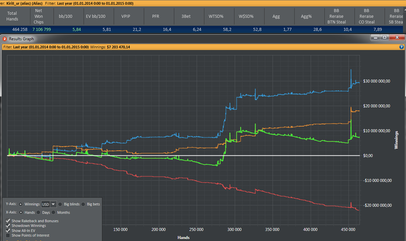Click WTSD% value 58,2
This screenshot has width=406, height=241.
[x=227, y=29]
